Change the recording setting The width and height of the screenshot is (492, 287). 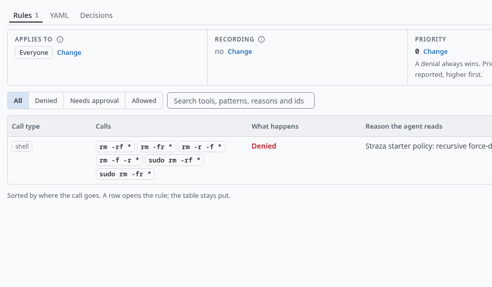pyautogui.click(x=240, y=51)
